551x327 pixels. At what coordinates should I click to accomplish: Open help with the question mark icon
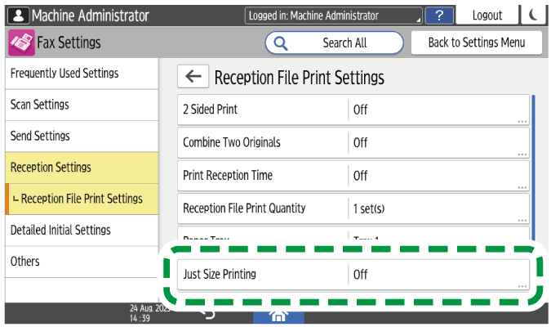pos(439,16)
